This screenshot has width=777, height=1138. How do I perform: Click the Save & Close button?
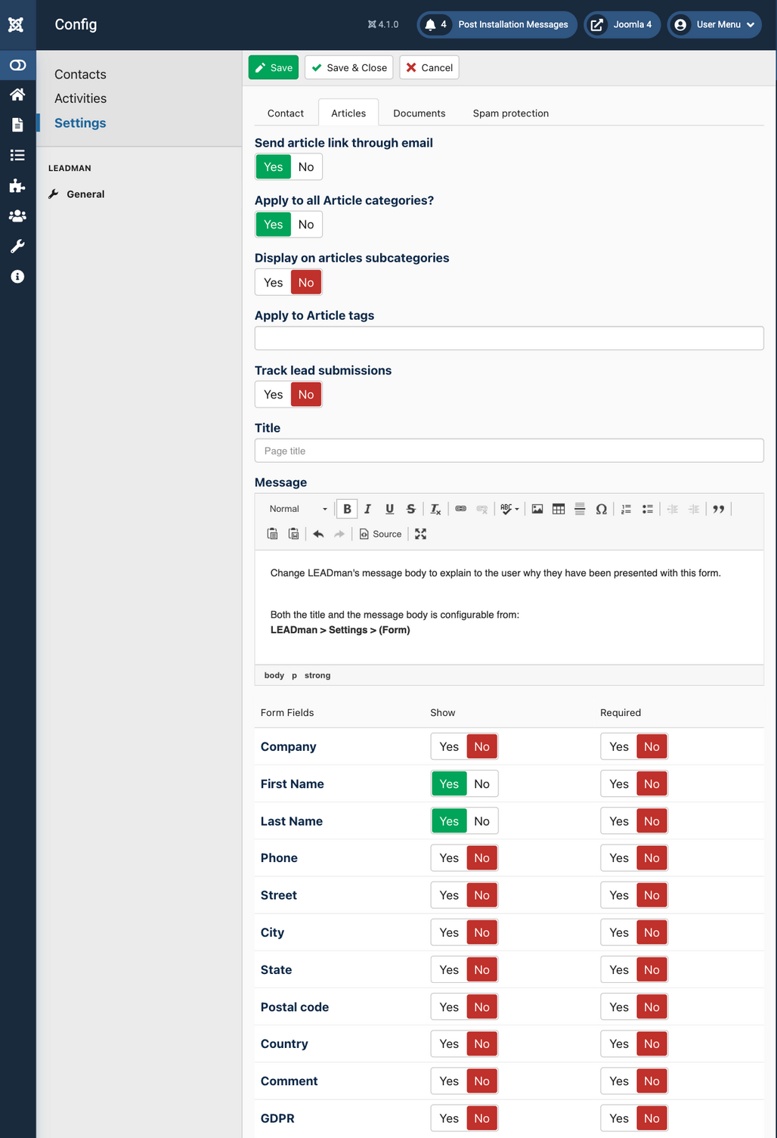[x=349, y=67]
